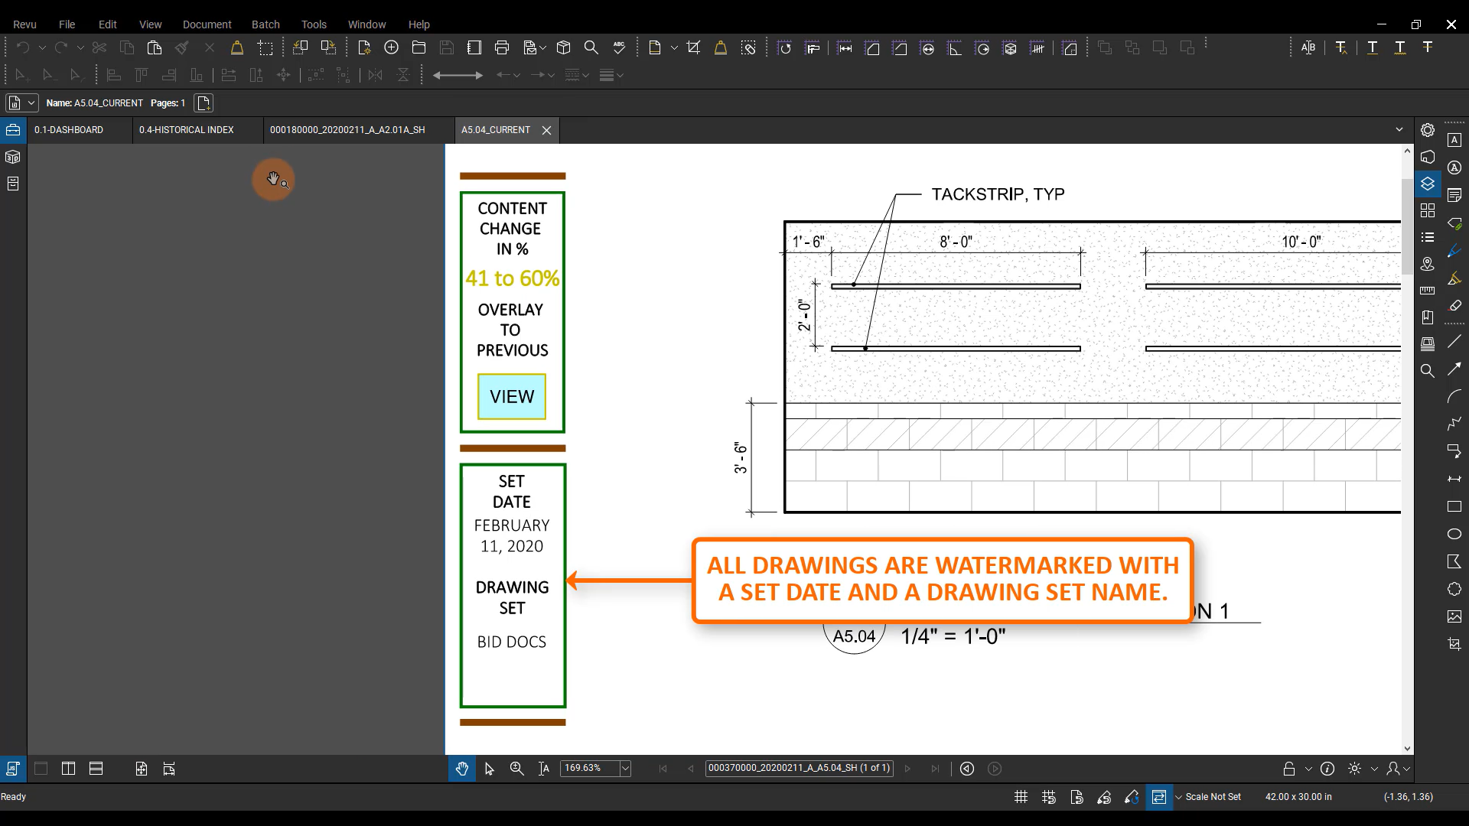Toggle Snap to Grid in status bar
The image size is (1469, 826).
1049,797
